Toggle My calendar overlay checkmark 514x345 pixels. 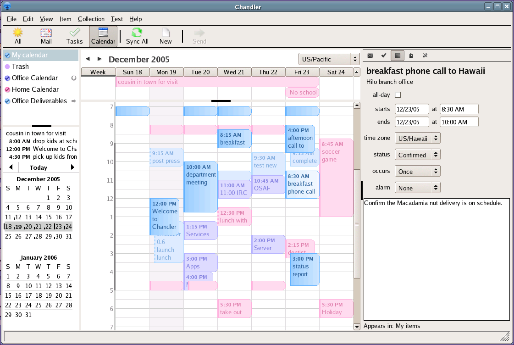7,55
